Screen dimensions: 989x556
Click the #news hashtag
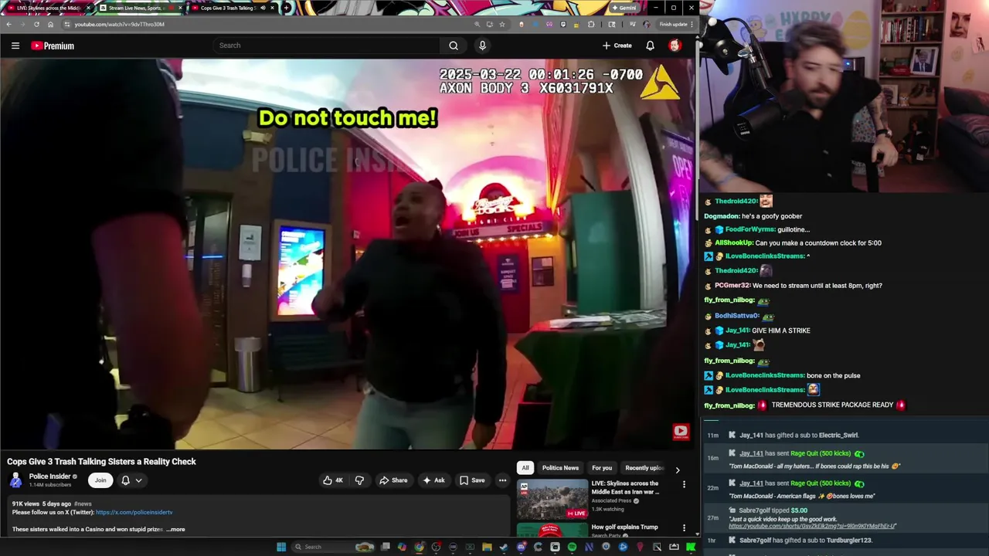tap(82, 503)
